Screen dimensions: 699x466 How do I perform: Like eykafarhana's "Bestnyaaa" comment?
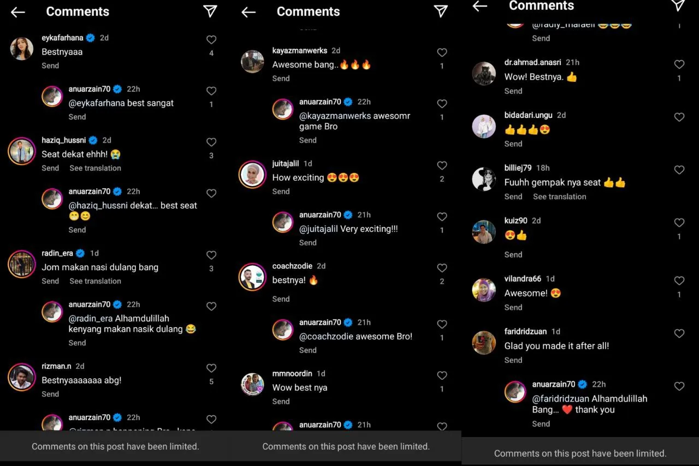tap(211, 40)
